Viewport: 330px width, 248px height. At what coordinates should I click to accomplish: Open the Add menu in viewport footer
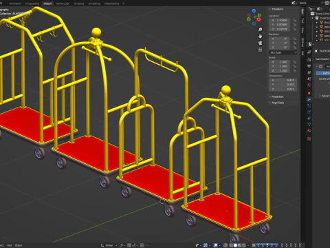point(10,245)
